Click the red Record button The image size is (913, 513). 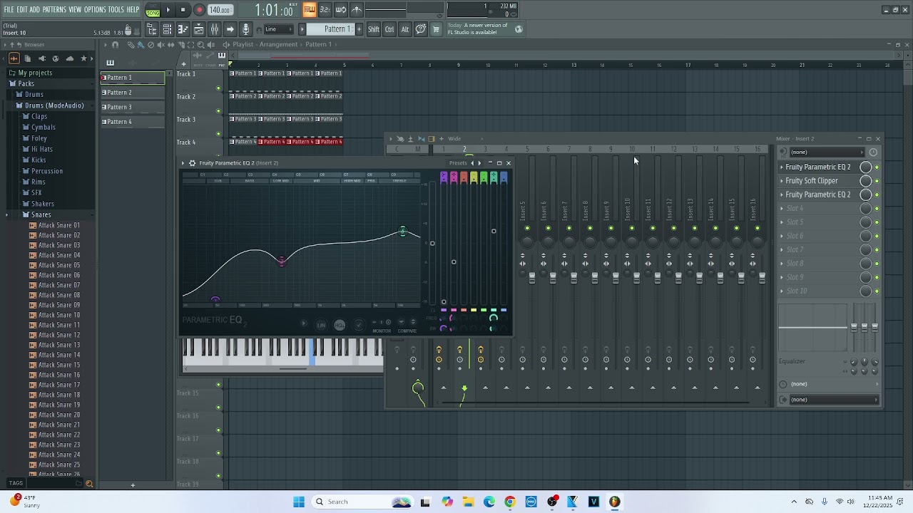(199, 10)
